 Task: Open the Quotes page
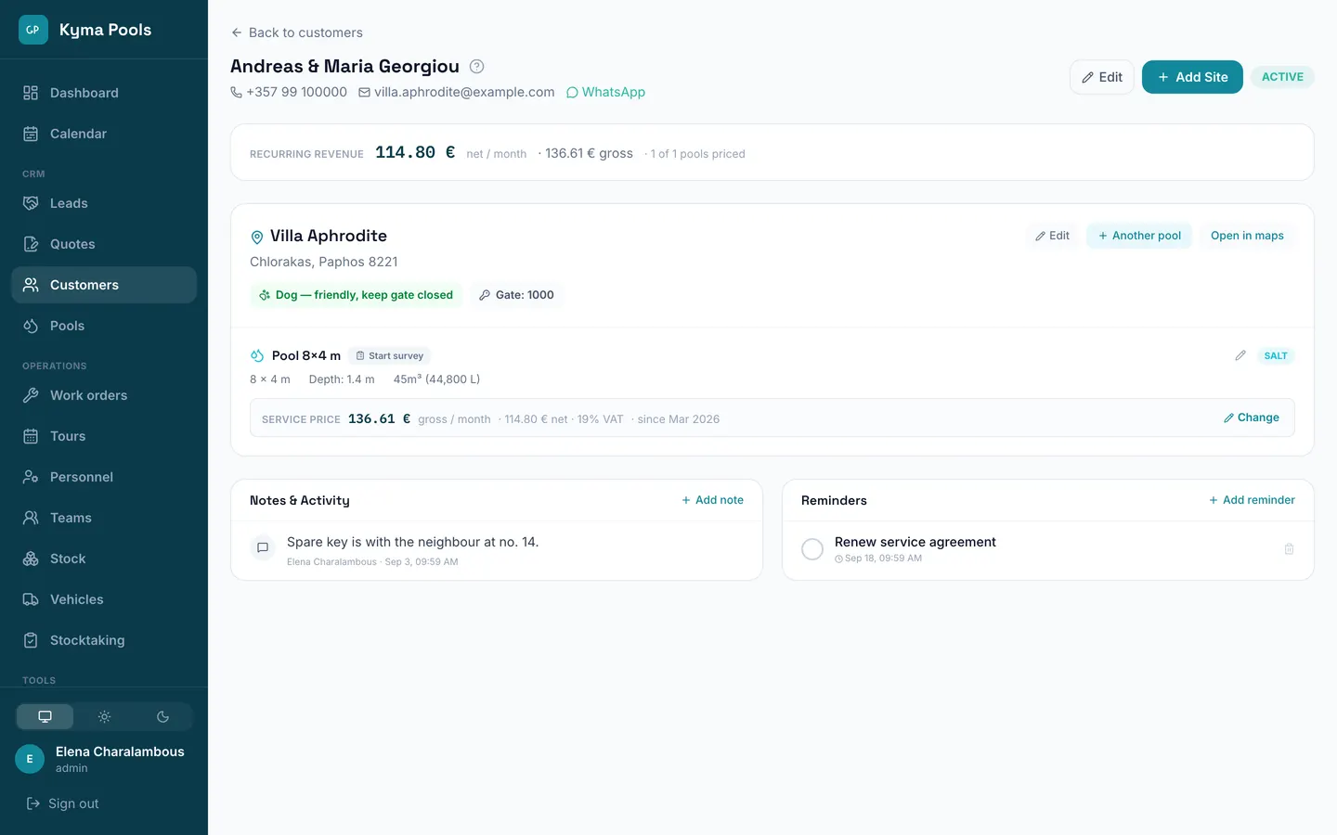pos(104,244)
